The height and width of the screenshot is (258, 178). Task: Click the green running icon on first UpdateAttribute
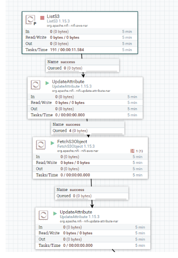point(47,83)
